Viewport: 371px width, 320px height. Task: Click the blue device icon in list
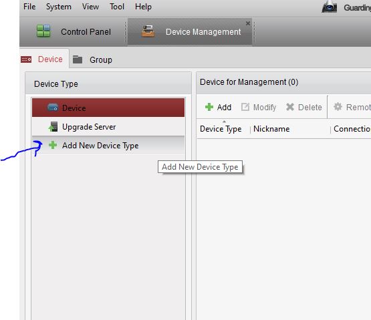point(53,108)
